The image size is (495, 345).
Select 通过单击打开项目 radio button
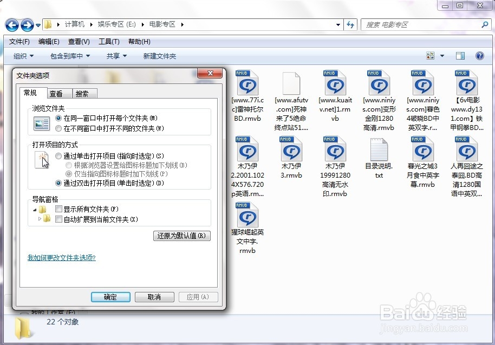click(58, 155)
